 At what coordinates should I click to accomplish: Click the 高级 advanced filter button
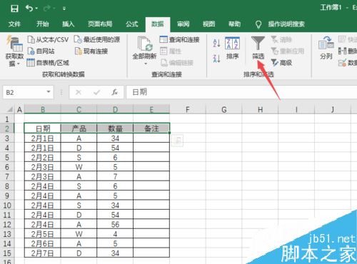click(281, 63)
